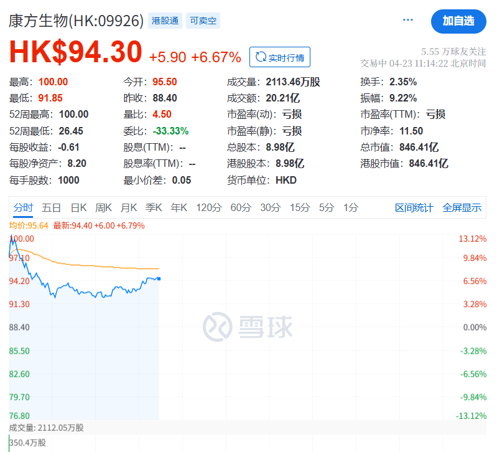Select the 分时 chart tab
The width and height of the screenshot is (502, 452).
coord(23,207)
